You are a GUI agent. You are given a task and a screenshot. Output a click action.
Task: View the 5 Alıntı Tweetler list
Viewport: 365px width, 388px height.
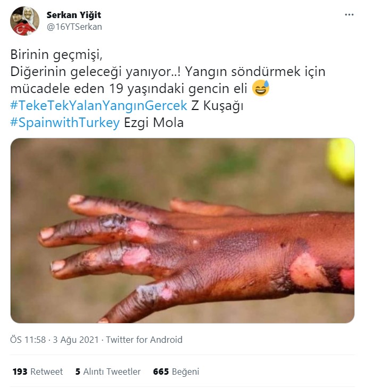pyautogui.click(x=108, y=372)
